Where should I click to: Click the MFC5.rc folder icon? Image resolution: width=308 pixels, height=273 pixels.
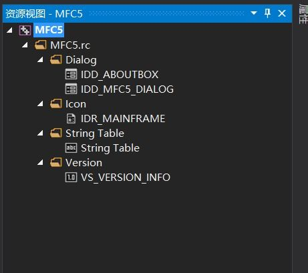41,45
